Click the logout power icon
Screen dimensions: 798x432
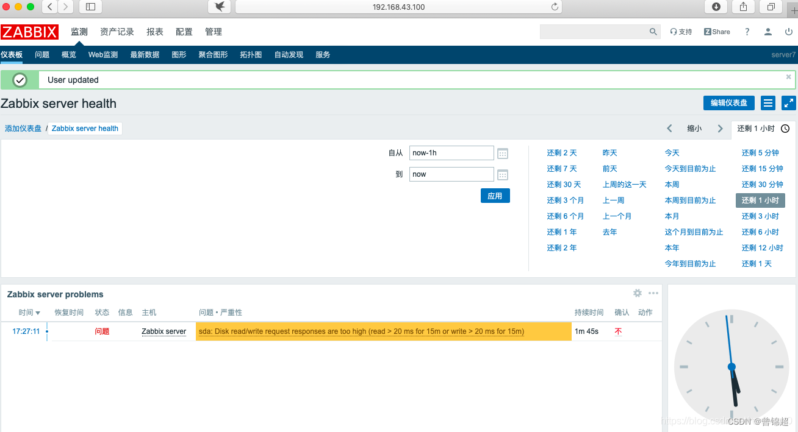click(x=789, y=32)
